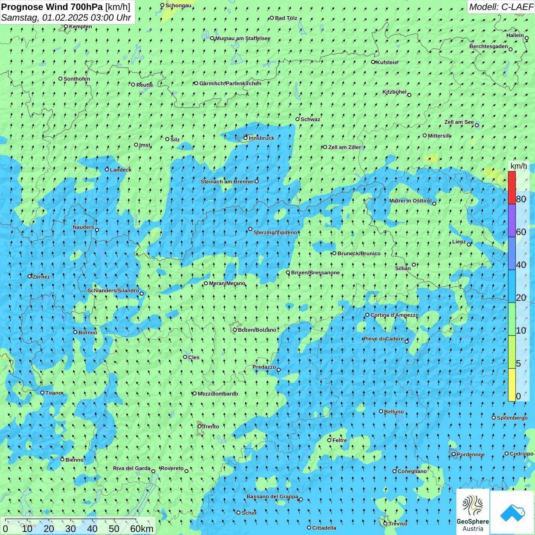The width and height of the screenshot is (535, 535).
Task: Click the 'Kitzbühel' label
Action: coord(394,92)
